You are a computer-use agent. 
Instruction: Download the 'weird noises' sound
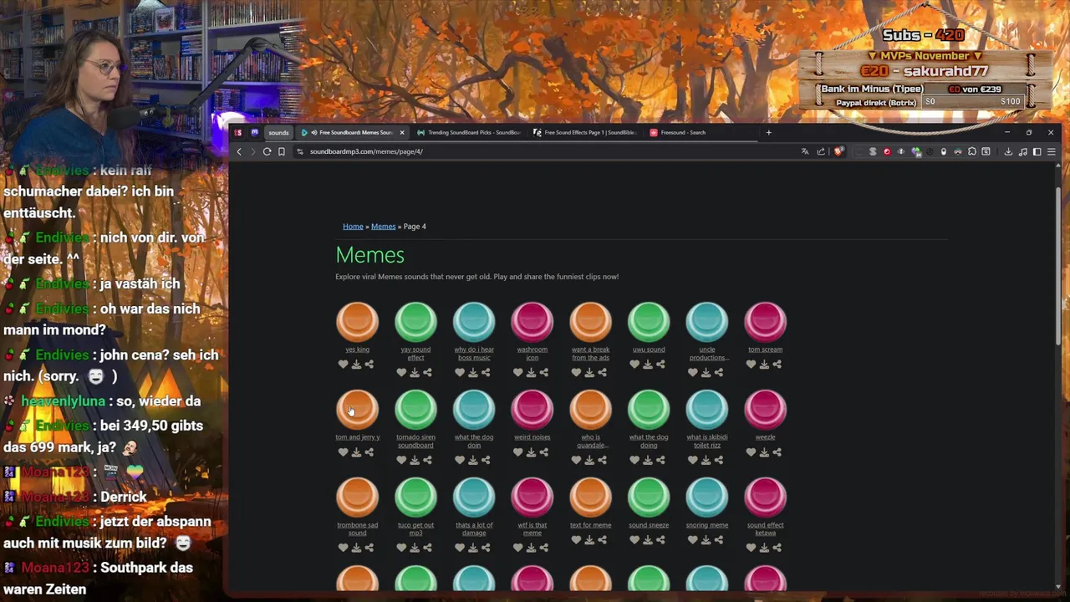531,452
